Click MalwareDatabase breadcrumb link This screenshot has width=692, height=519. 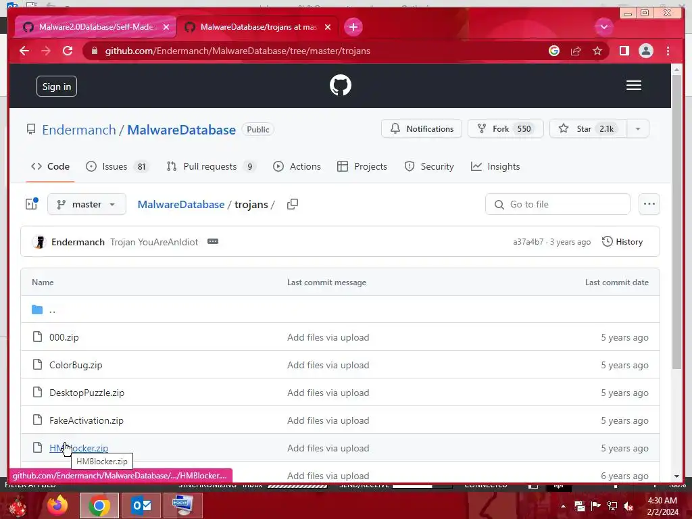tap(181, 204)
